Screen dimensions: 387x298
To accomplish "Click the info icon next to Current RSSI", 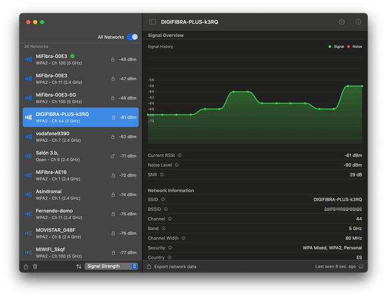I will click(179, 156).
